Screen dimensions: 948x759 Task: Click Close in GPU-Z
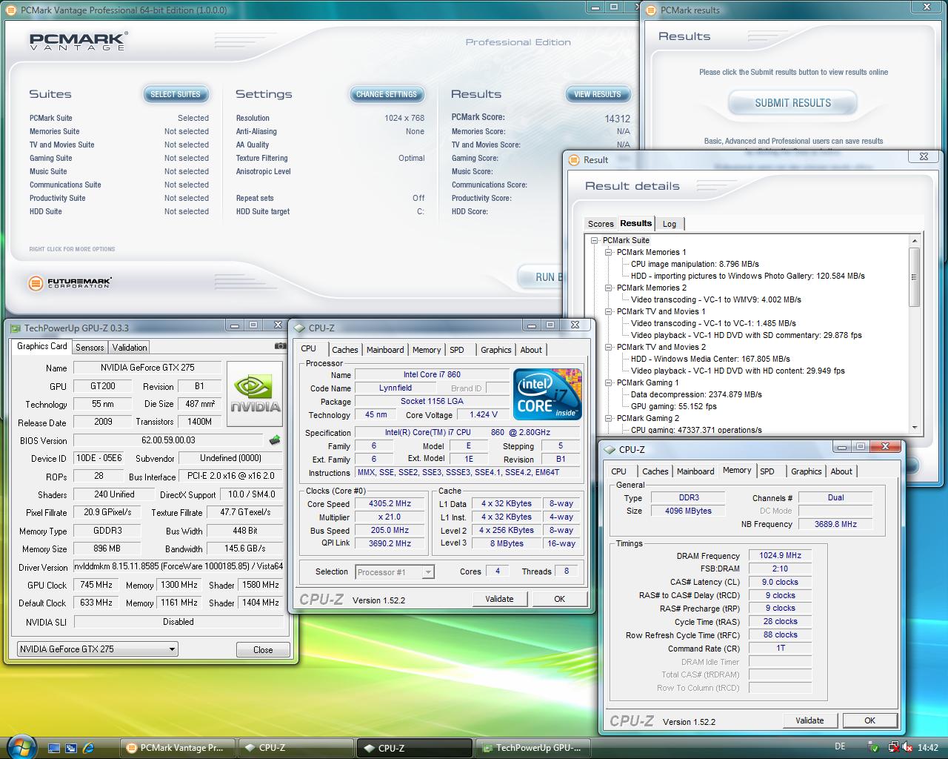263,650
